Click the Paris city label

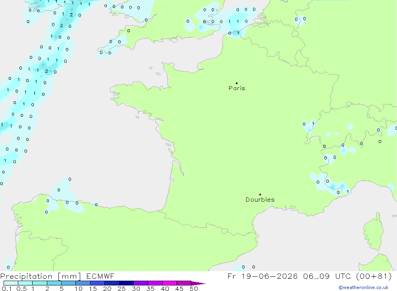237,88
